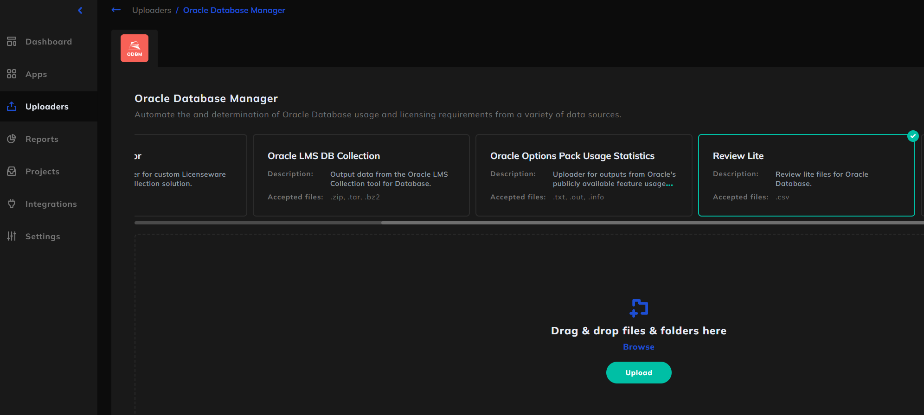Click the 'Drag & drop files & folders here' text
924x415 pixels.
click(x=639, y=331)
